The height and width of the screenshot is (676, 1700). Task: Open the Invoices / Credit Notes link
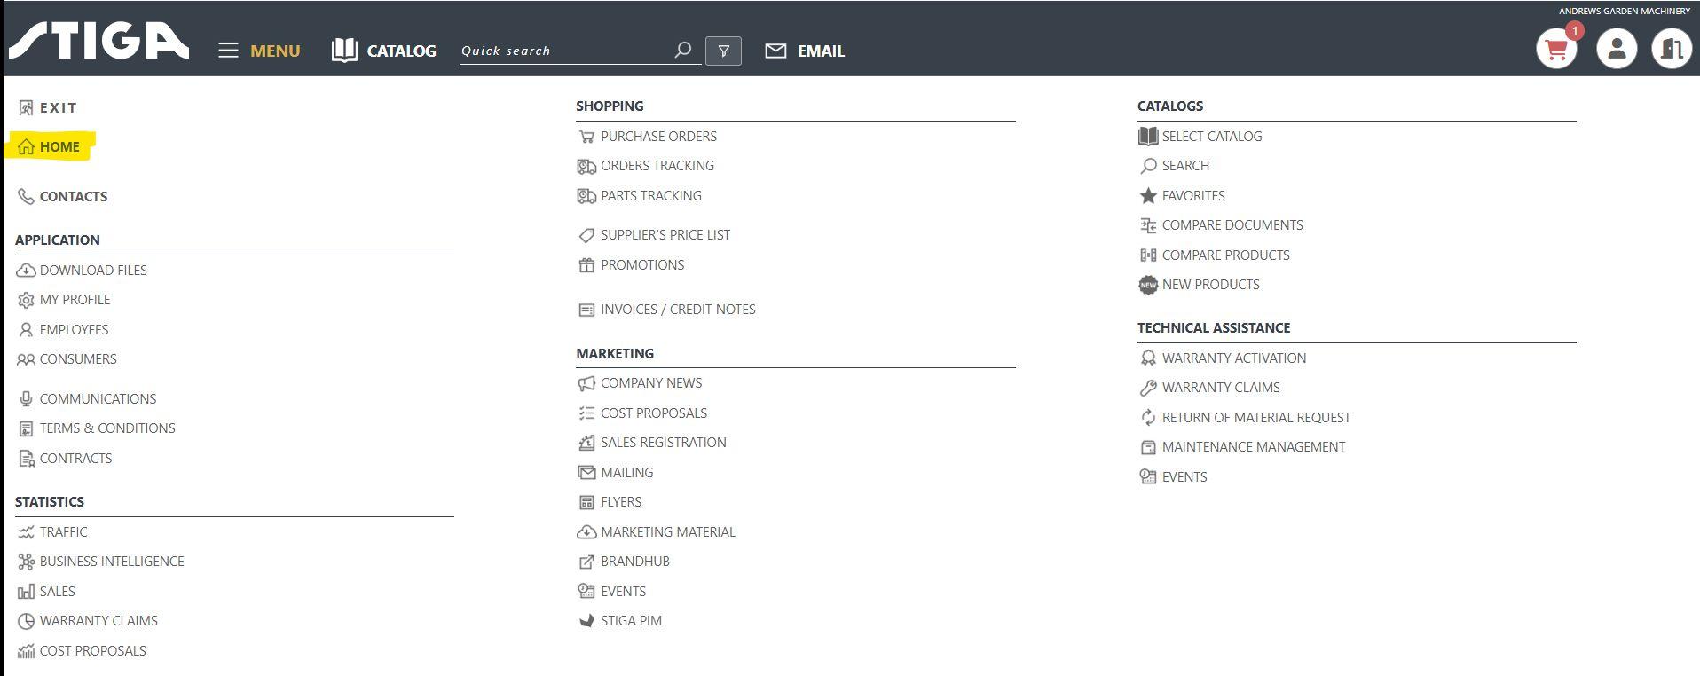coord(677,310)
